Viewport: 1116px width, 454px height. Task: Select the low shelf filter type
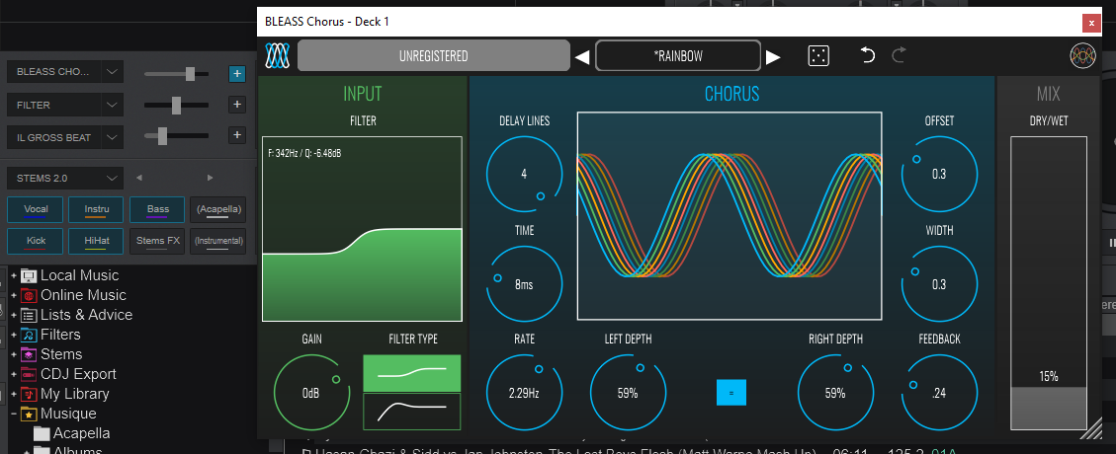pos(412,373)
